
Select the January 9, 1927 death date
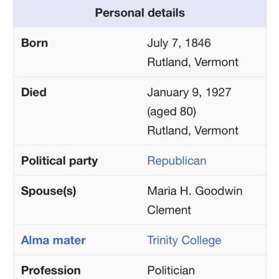(x=189, y=93)
